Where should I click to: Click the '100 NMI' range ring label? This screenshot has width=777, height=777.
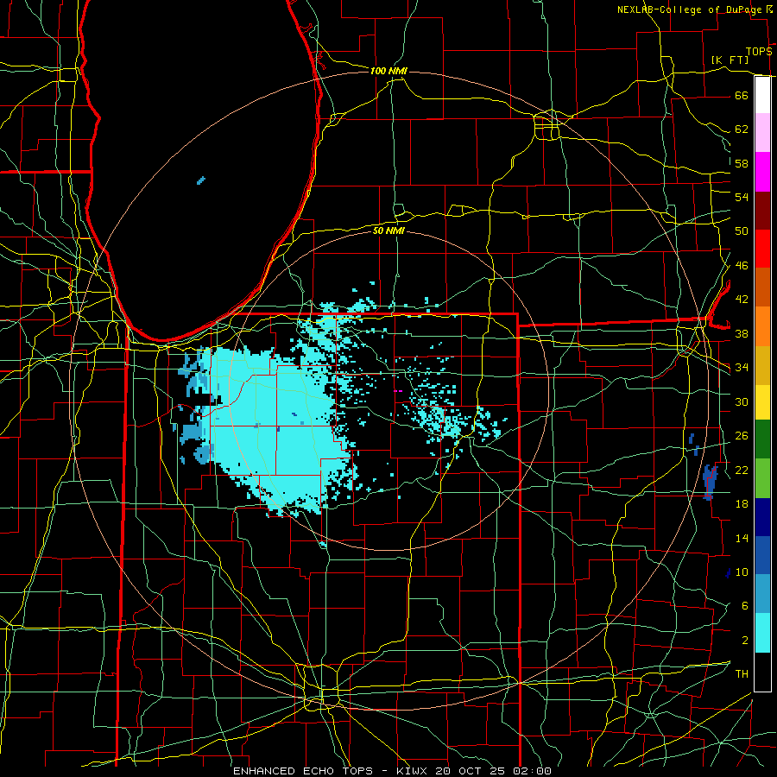tap(388, 72)
